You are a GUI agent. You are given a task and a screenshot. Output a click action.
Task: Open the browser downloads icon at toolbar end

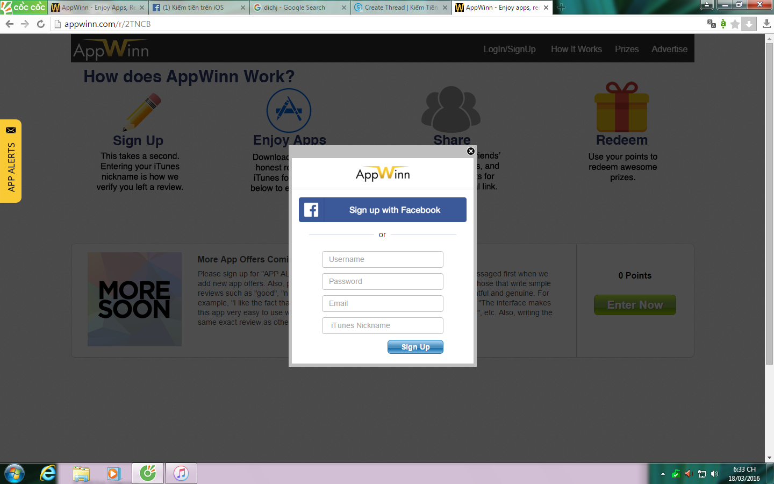[x=766, y=24]
